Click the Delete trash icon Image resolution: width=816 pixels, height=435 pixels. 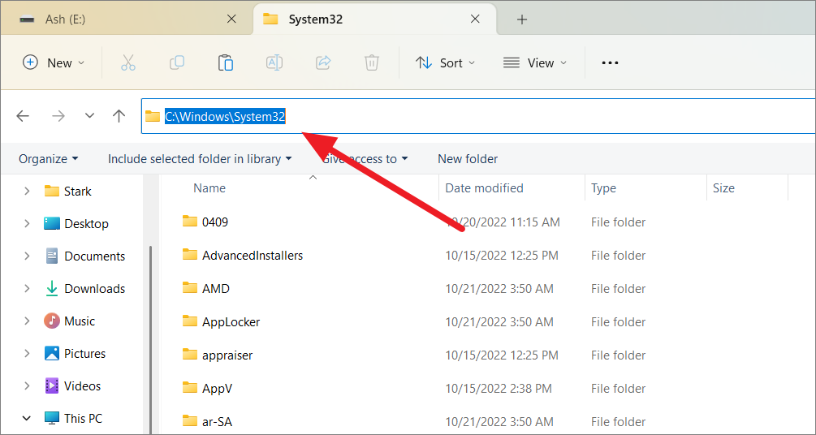pyautogui.click(x=372, y=63)
